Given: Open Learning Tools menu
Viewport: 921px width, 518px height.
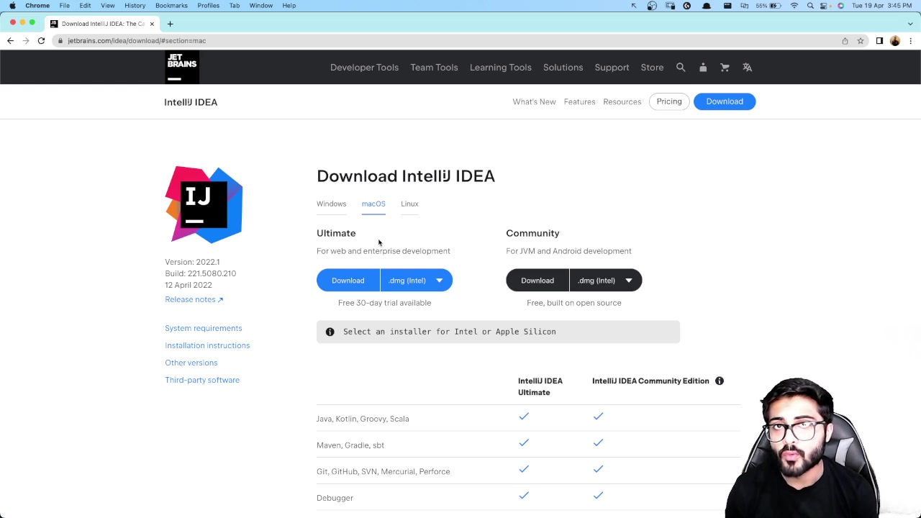Looking at the screenshot, I should click(x=500, y=68).
